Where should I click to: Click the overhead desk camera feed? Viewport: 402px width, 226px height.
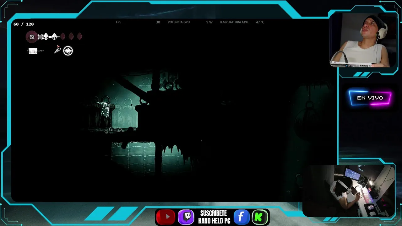coord(349,191)
